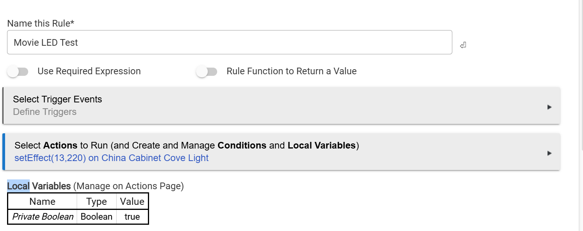Expand the Select Actions to Run arrow
This screenshot has width=583, height=231.
549,153
